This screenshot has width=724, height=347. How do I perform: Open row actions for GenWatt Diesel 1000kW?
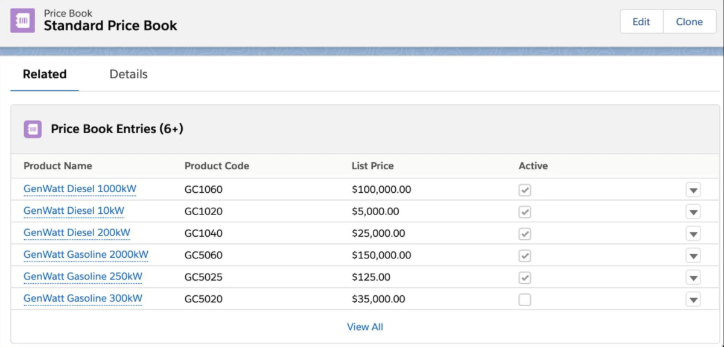coord(693,189)
